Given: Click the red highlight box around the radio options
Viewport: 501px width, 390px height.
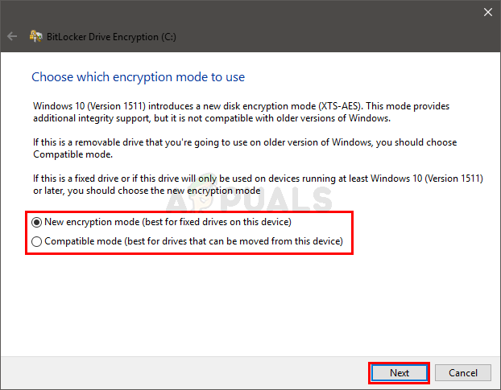Looking at the screenshot, I should coord(352,232).
